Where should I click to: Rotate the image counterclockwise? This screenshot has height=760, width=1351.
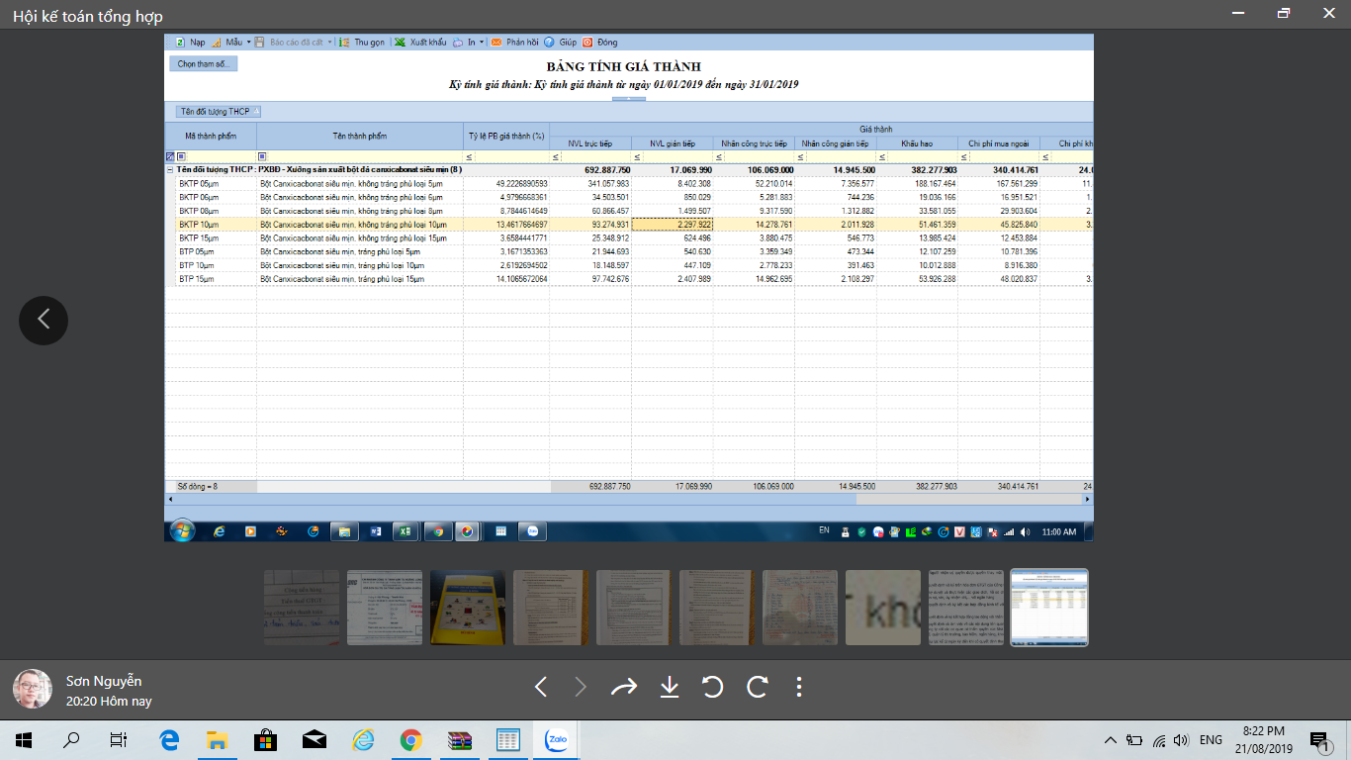point(712,687)
